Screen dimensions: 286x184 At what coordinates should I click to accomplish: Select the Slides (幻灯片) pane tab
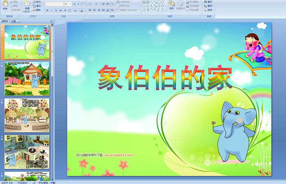point(5,21)
